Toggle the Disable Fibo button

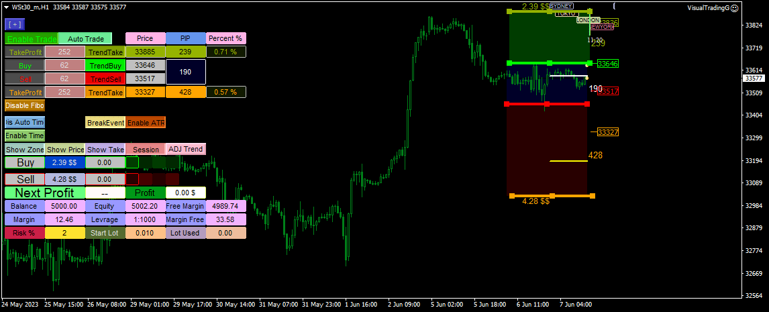25,105
